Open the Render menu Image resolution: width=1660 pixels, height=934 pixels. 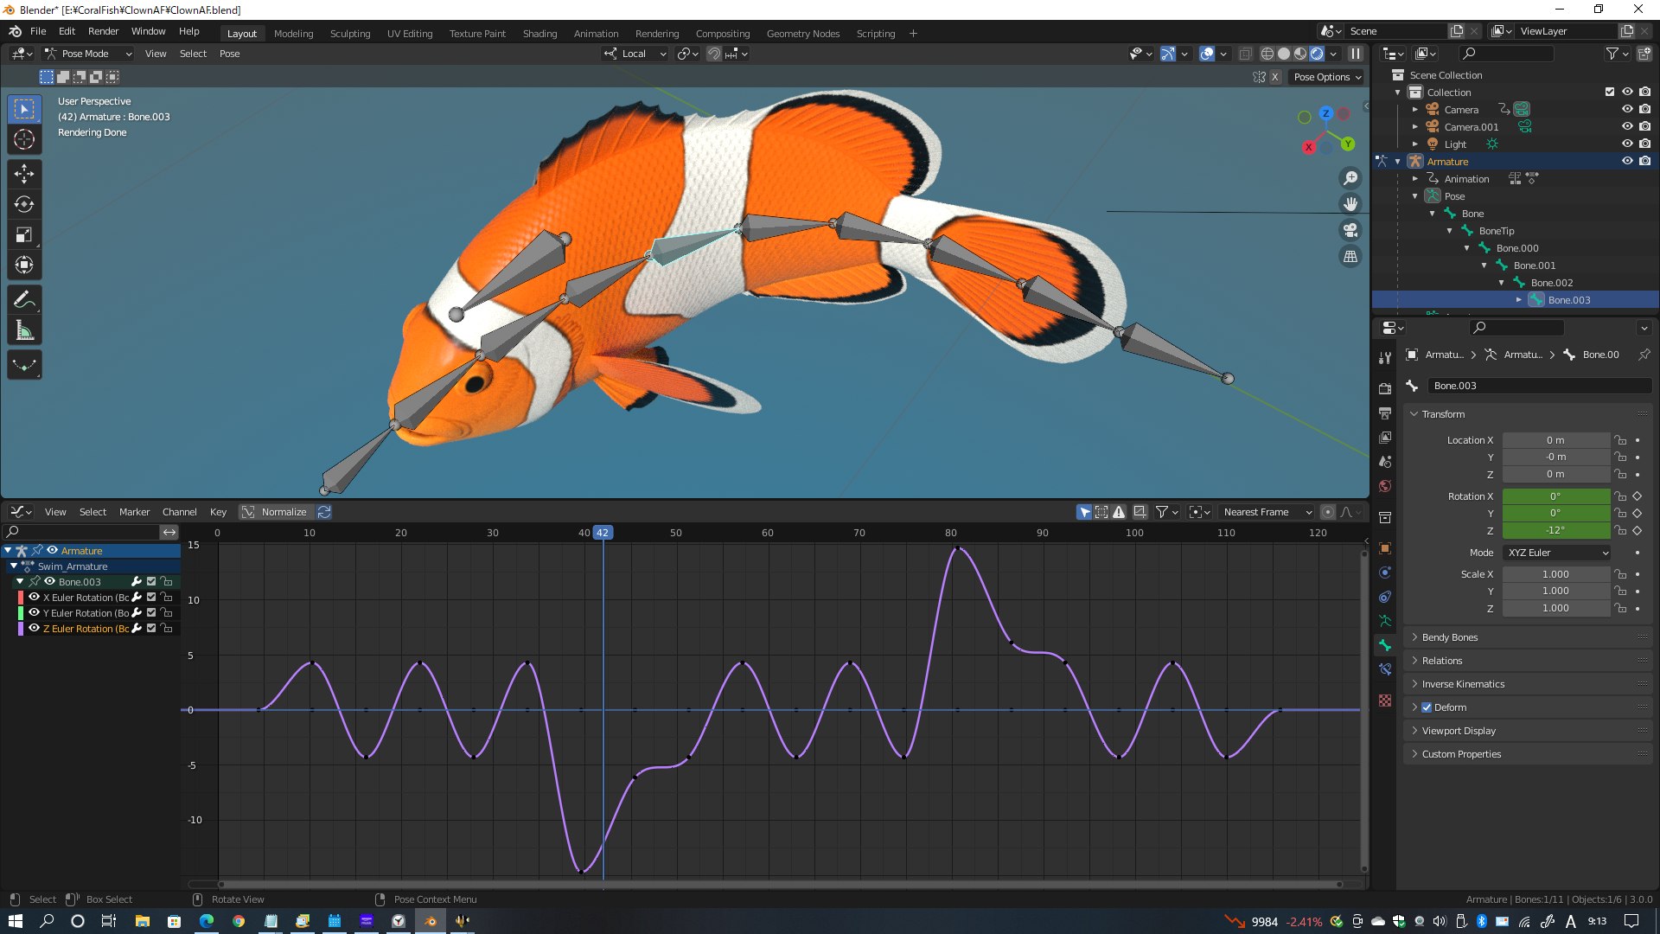click(x=103, y=31)
